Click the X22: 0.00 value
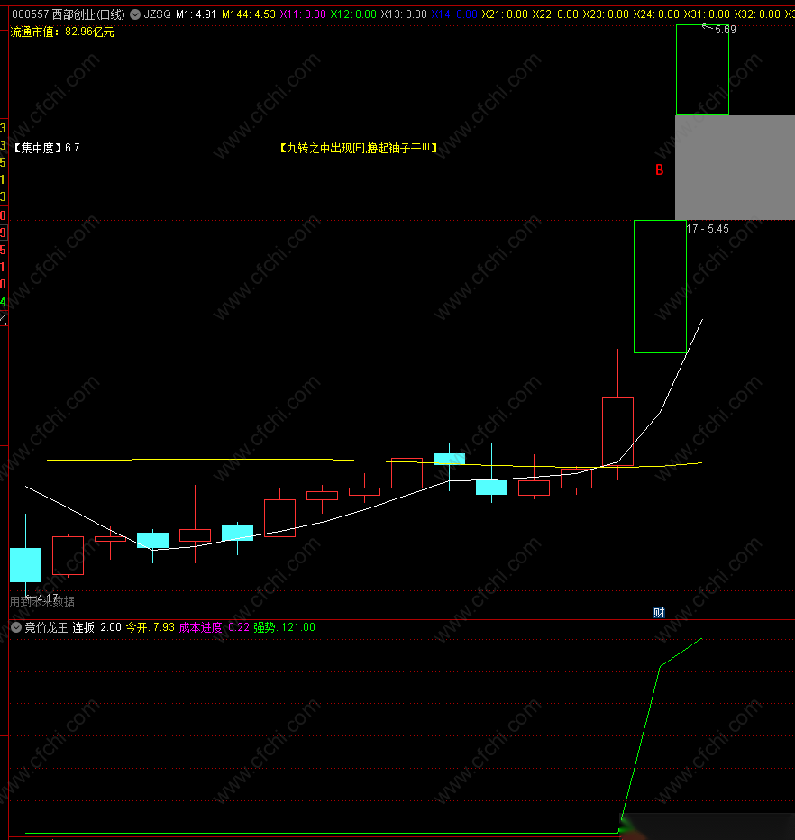 [x=555, y=14]
